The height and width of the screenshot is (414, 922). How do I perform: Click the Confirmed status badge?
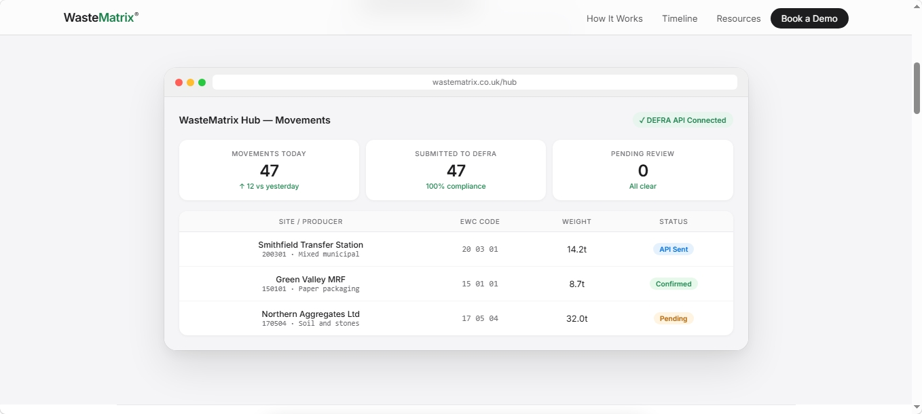tap(674, 284)
